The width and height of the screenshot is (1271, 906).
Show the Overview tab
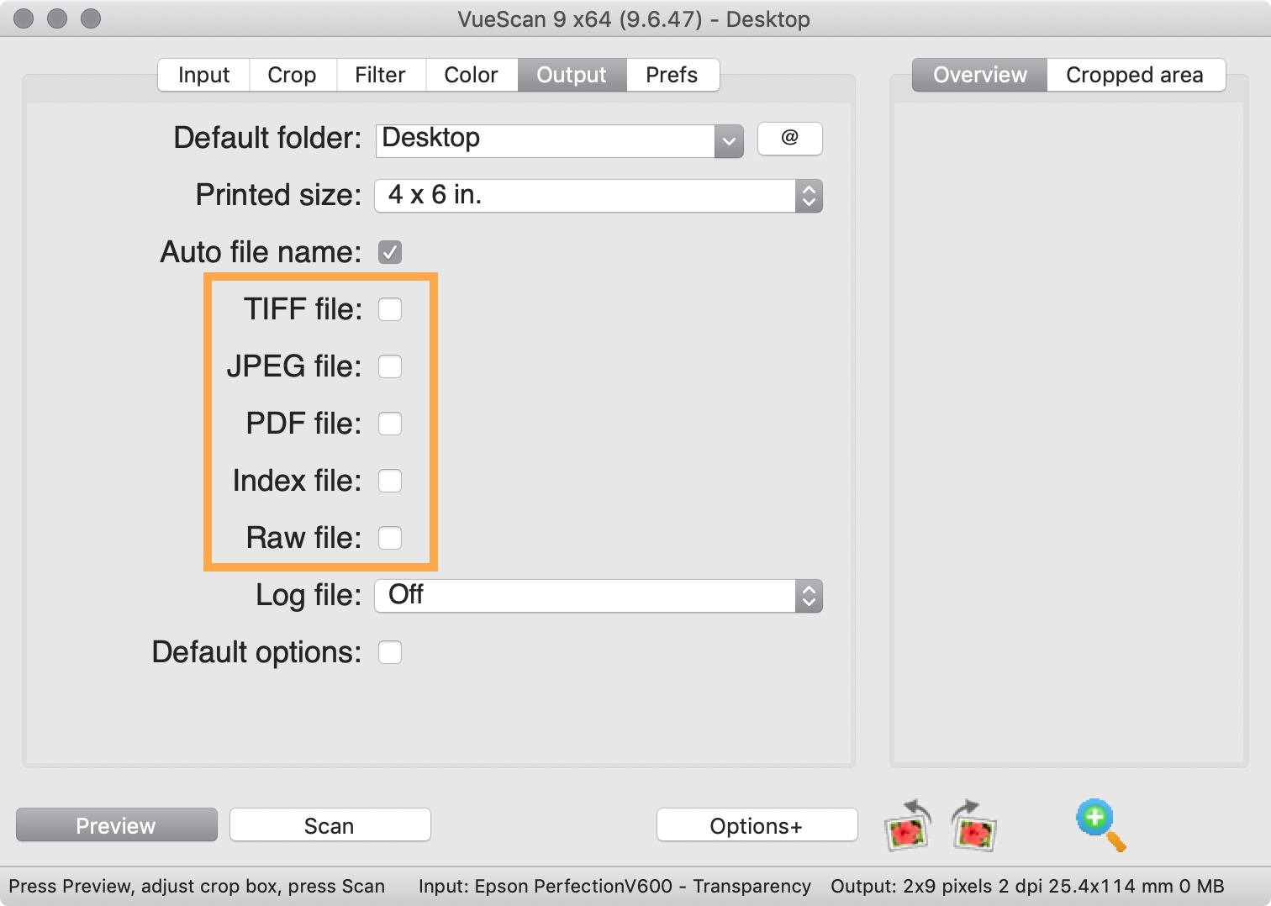[980, 75]
